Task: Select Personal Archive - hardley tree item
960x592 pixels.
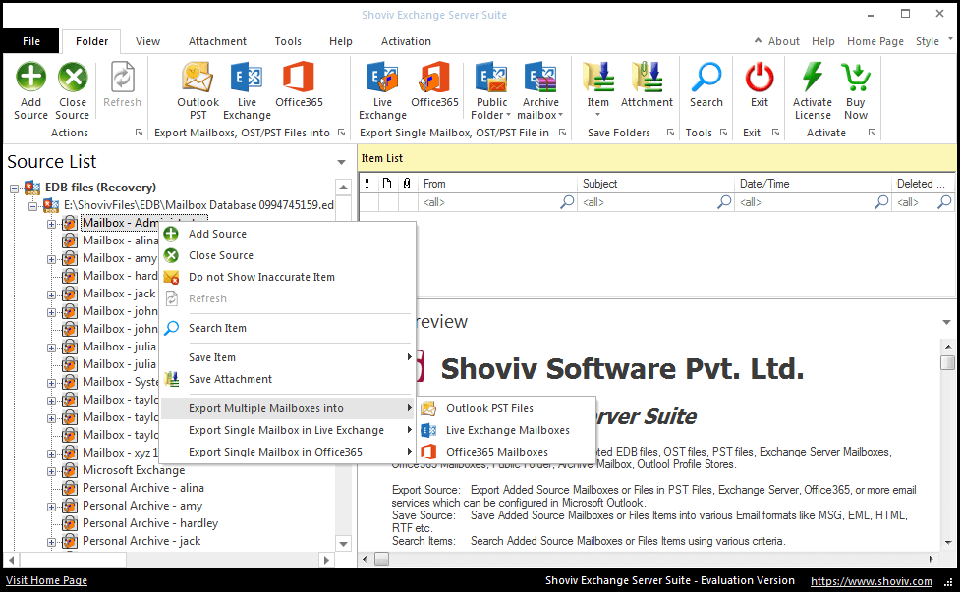Action: coord(150,523)
